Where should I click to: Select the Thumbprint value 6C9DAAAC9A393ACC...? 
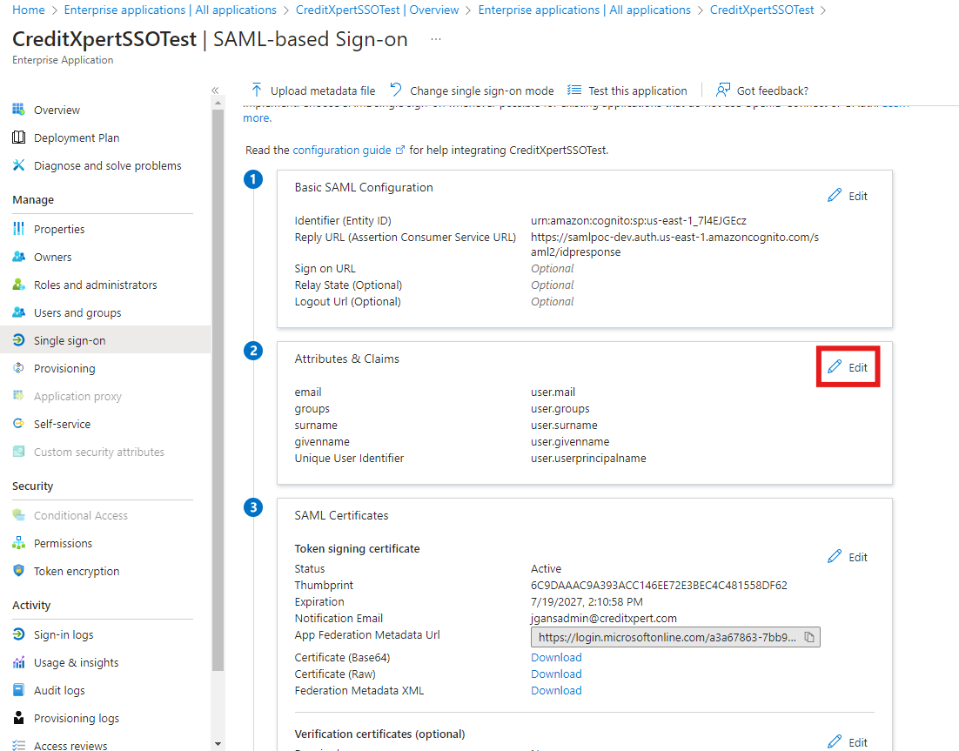pyautogui.click(x=659, y=586)
